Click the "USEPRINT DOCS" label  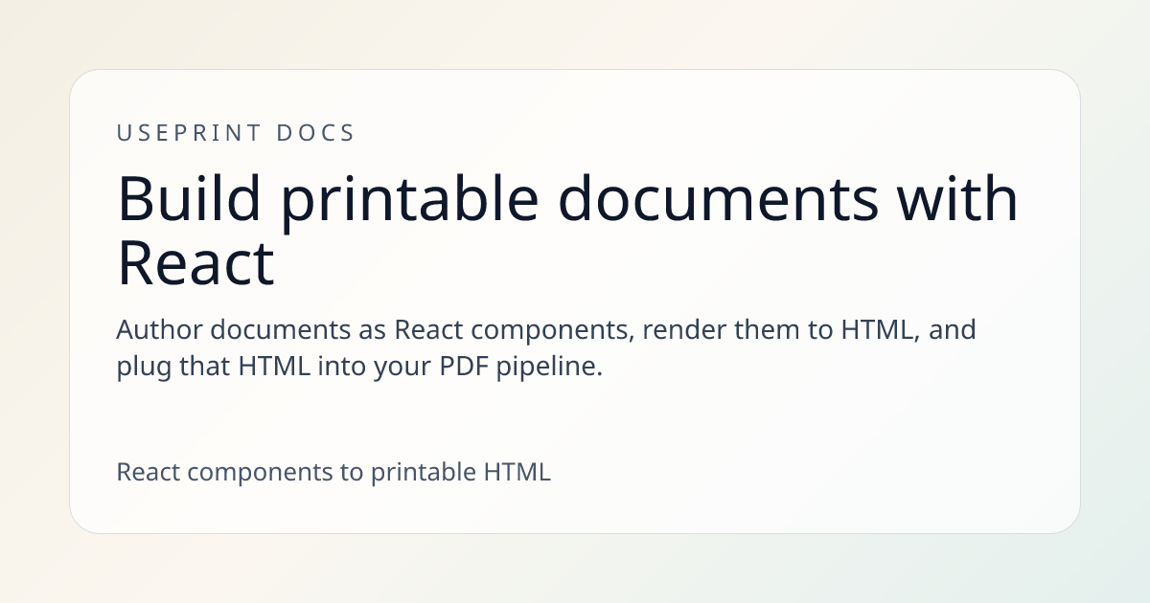point(236,133)
